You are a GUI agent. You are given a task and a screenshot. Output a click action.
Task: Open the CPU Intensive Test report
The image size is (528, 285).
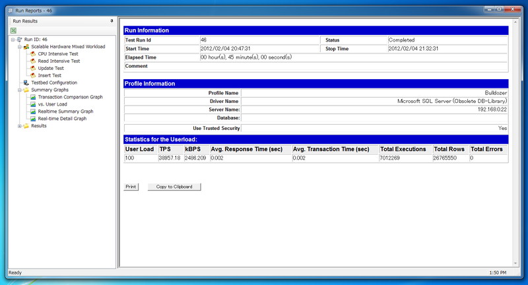(x=58, y=54)
